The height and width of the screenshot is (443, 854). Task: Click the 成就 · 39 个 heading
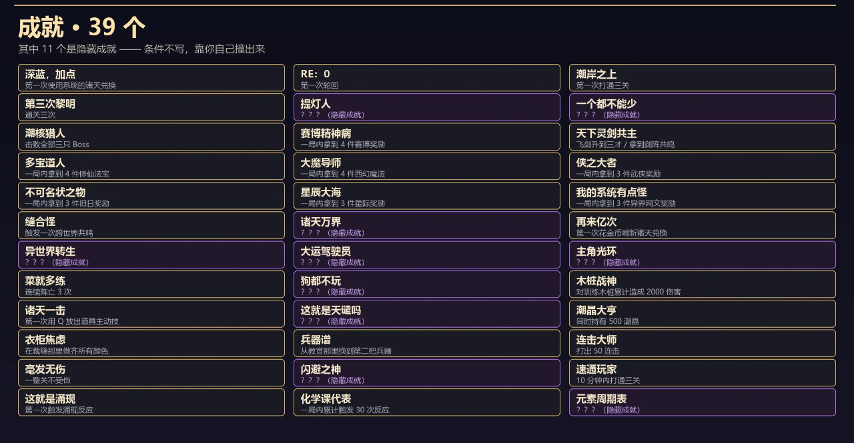point(81,27)
